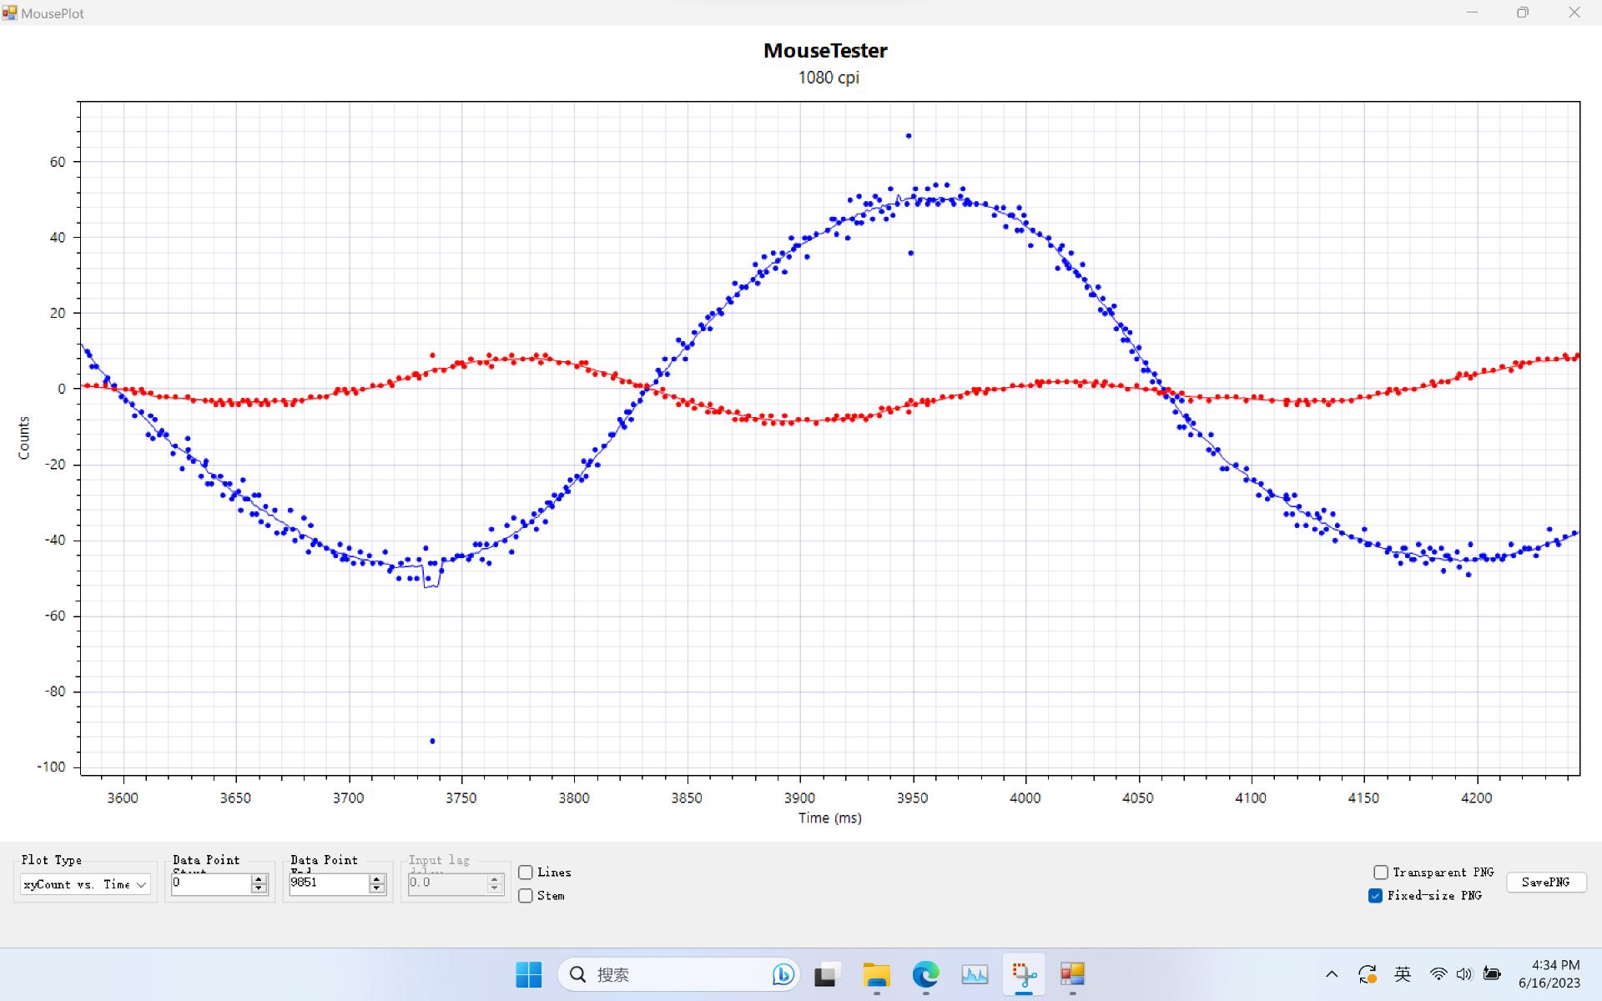1602x1001 pixels.
Task: Click the Task View taskbar icon
Action: (x=826, y=974)
